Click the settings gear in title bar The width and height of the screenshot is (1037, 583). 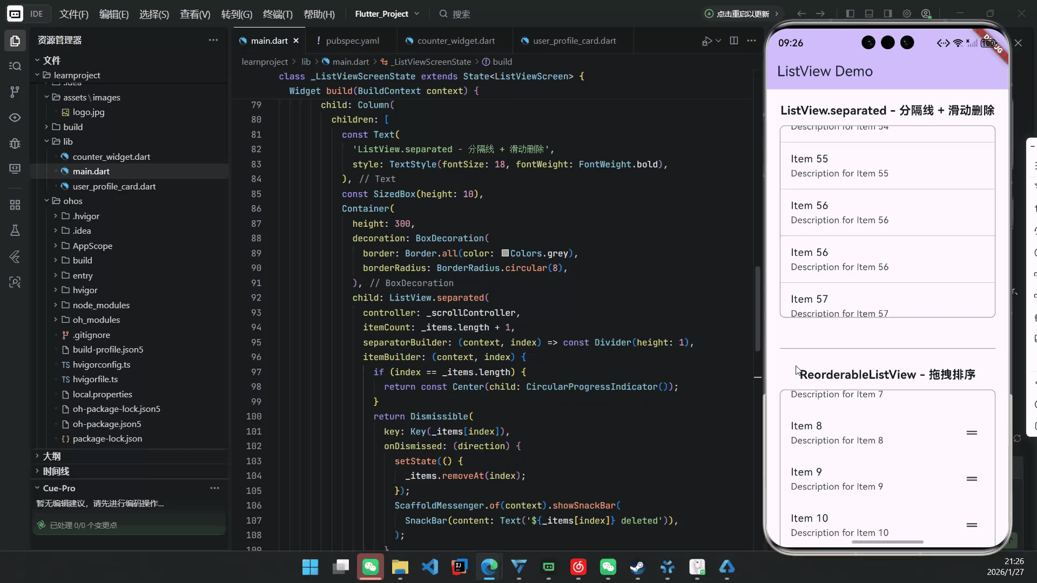pyautogui.click(x=907, y=14)
